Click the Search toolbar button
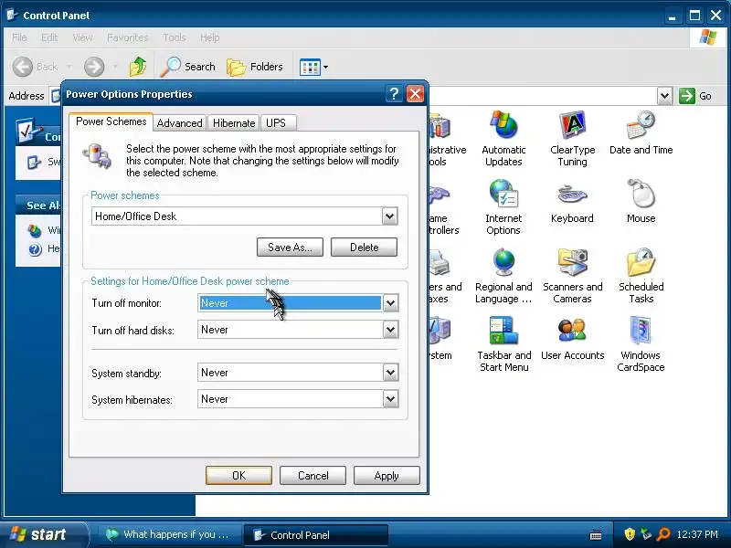 (x=188, y=67)
